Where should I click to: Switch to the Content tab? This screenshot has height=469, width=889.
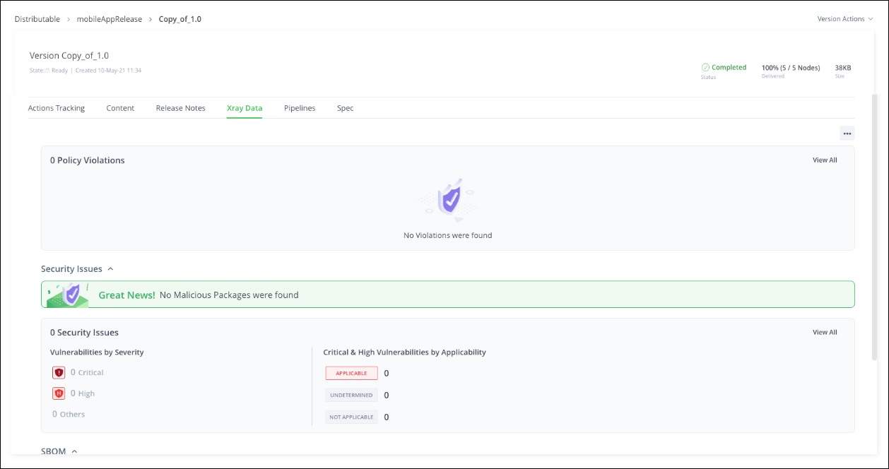point(120,108)
